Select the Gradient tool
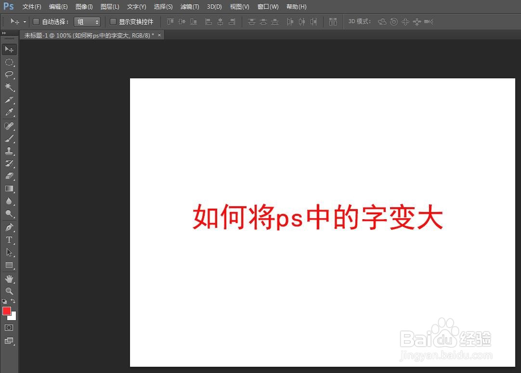The width and height of the screenshot is (521, 373). [x=9, y=188]
